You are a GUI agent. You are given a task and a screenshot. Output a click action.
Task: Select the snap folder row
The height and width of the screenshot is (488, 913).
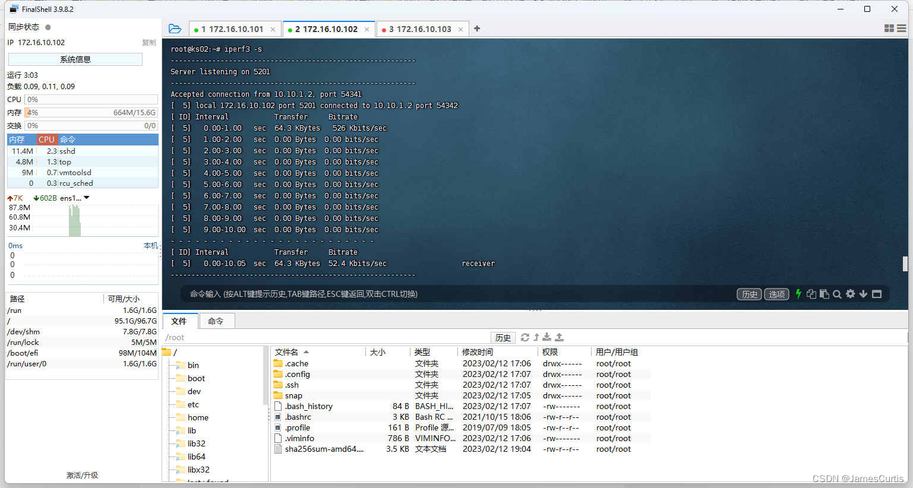462,395
